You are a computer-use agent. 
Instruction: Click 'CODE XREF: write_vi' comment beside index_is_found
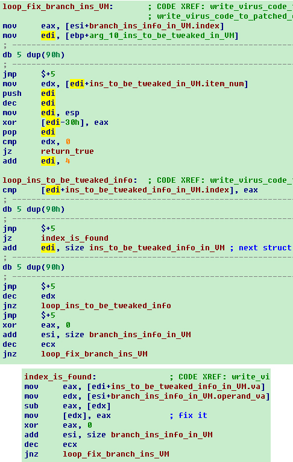point(219,377)
